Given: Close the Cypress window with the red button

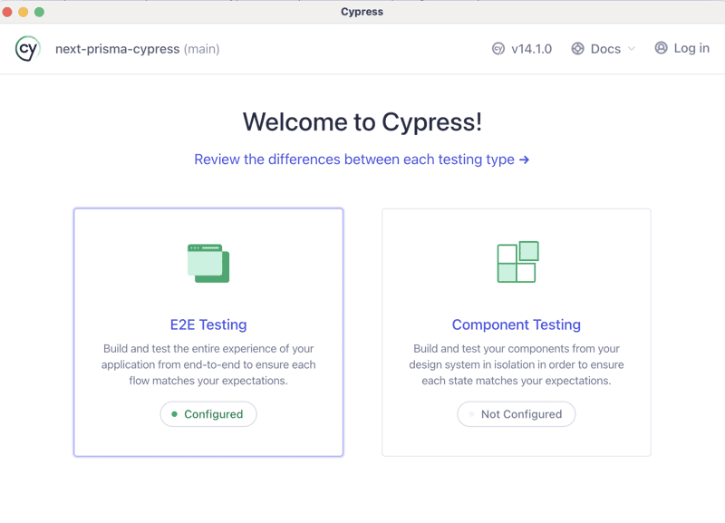Looking at the screenshot, I should point(7,12).
